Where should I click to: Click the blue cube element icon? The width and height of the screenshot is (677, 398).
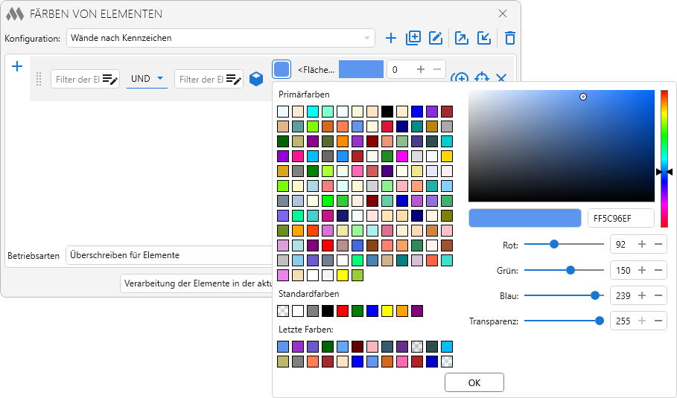[256, 79]
